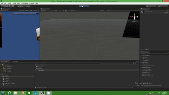Select the MainScene asset file
169x95 pixels.
pyautogui.click(x=40, y=70)
